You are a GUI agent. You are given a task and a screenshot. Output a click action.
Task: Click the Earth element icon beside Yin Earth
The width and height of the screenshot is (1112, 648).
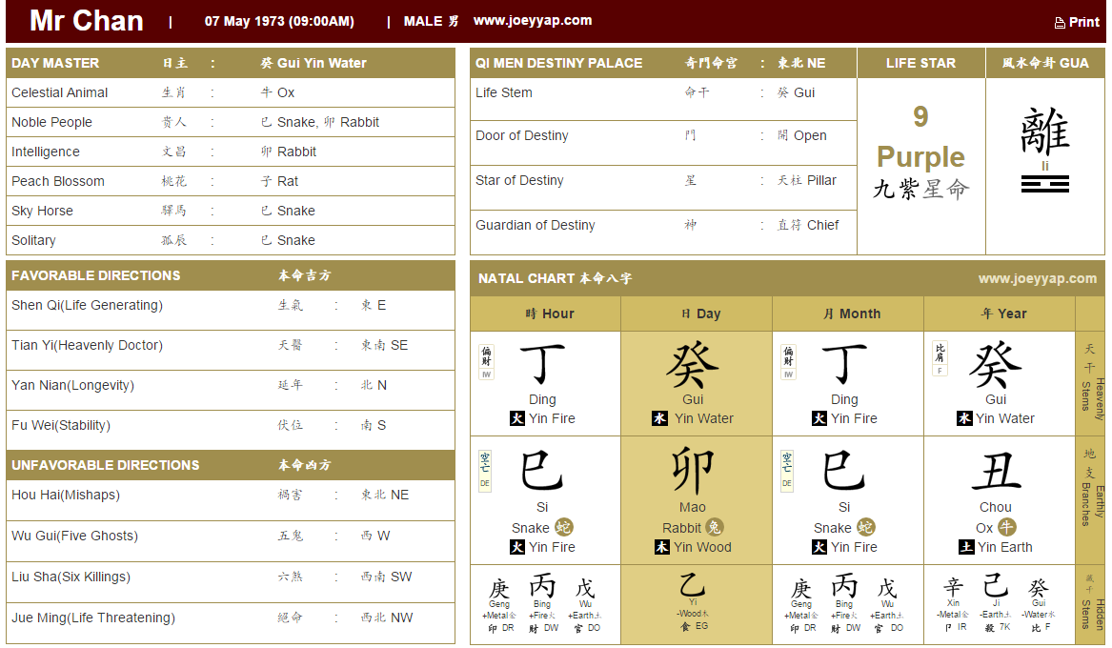point(965,547)
